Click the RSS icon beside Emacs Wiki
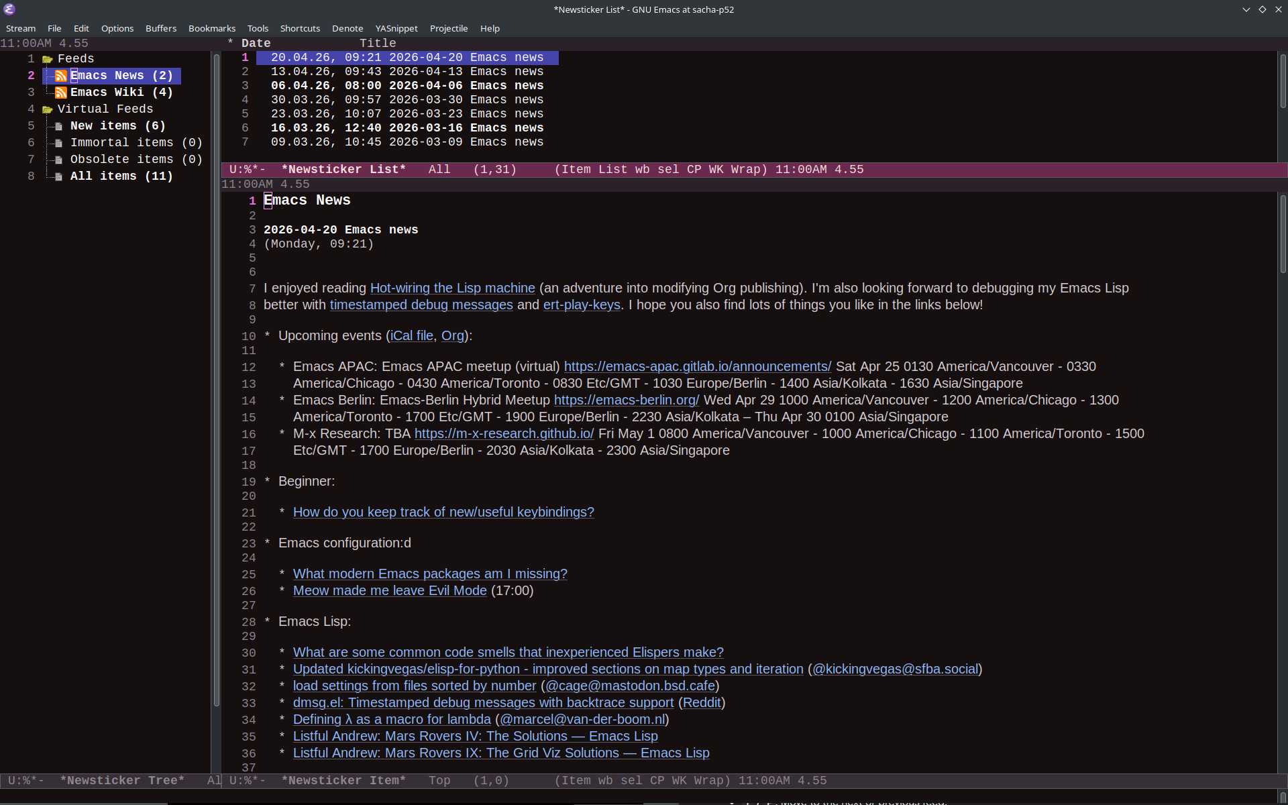Screen dimensions: 1288x805 pos(60,93)
